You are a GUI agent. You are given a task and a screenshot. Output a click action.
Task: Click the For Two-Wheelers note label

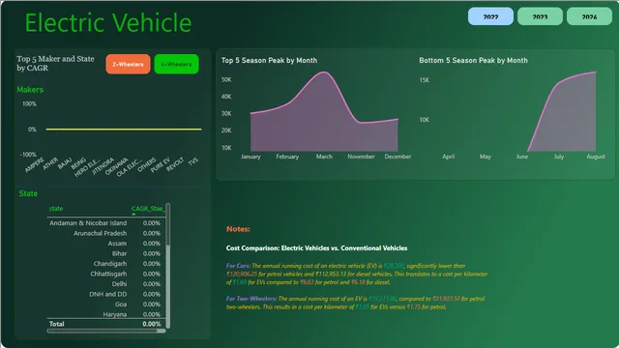coord(251,299)
